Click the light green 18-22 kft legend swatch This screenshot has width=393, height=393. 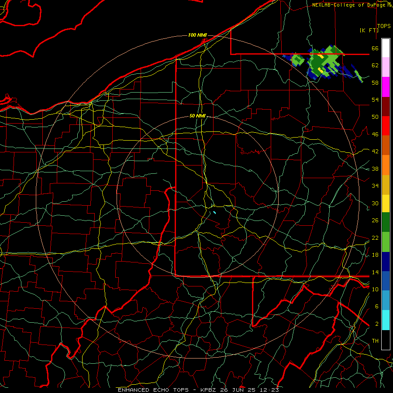[x=386, y=242]
